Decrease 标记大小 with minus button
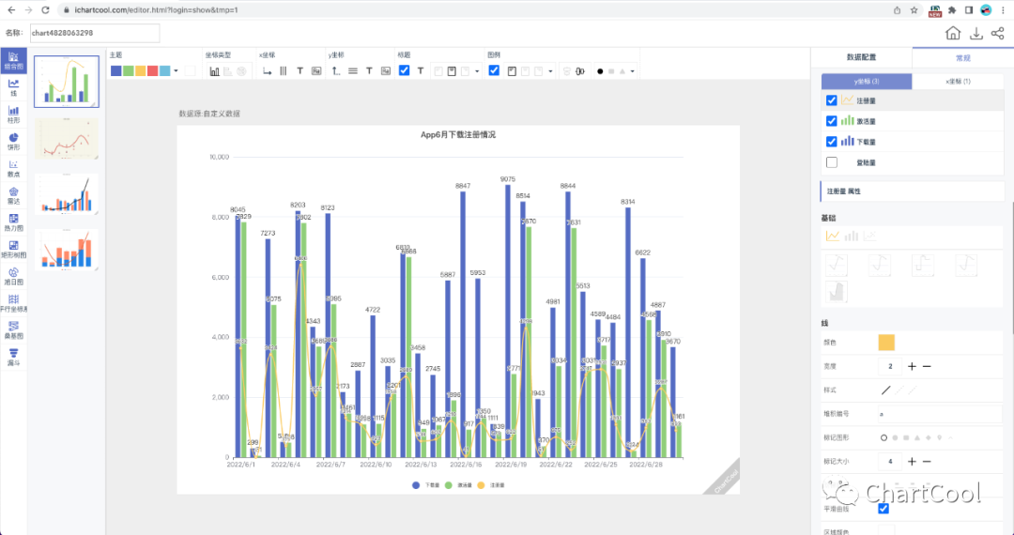The width and height of the screenshot is (1014, 535). (x=927, y=461)
